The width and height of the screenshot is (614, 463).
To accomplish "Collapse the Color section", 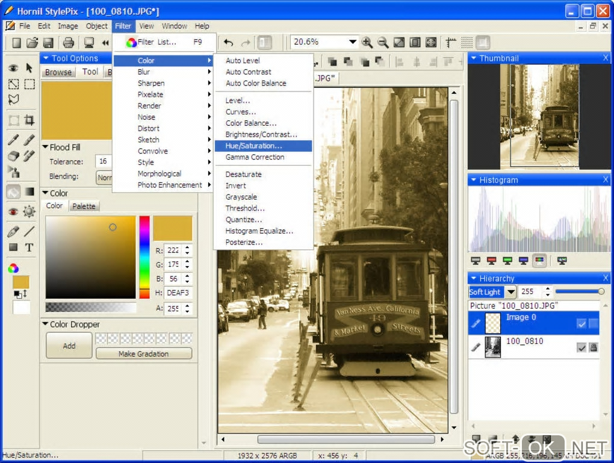I will click(45, 193).
